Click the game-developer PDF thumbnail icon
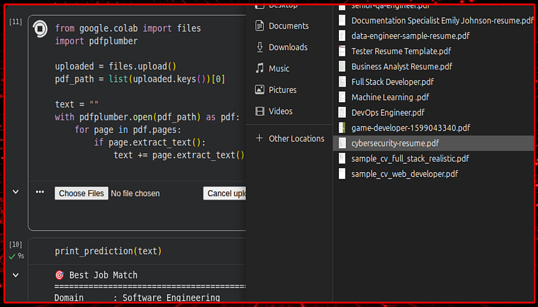Image resolution: width=538 pixels, height=307 pixels. [x=342, y=128]
